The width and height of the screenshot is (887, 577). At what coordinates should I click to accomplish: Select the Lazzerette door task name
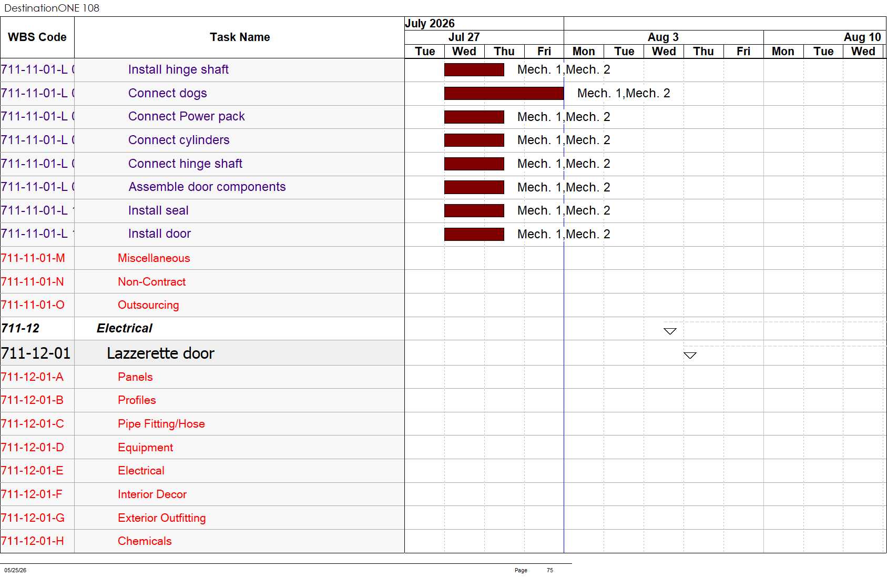click(160, 353)
